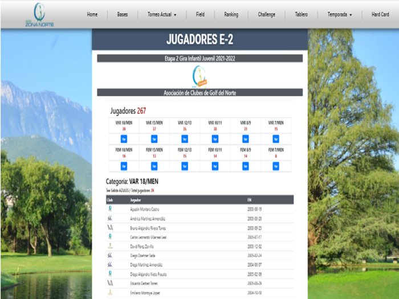The image size is (399, 299).
Task: Click VA club logo beside Eduardo Derbez Torres
Action: (110, 283)
